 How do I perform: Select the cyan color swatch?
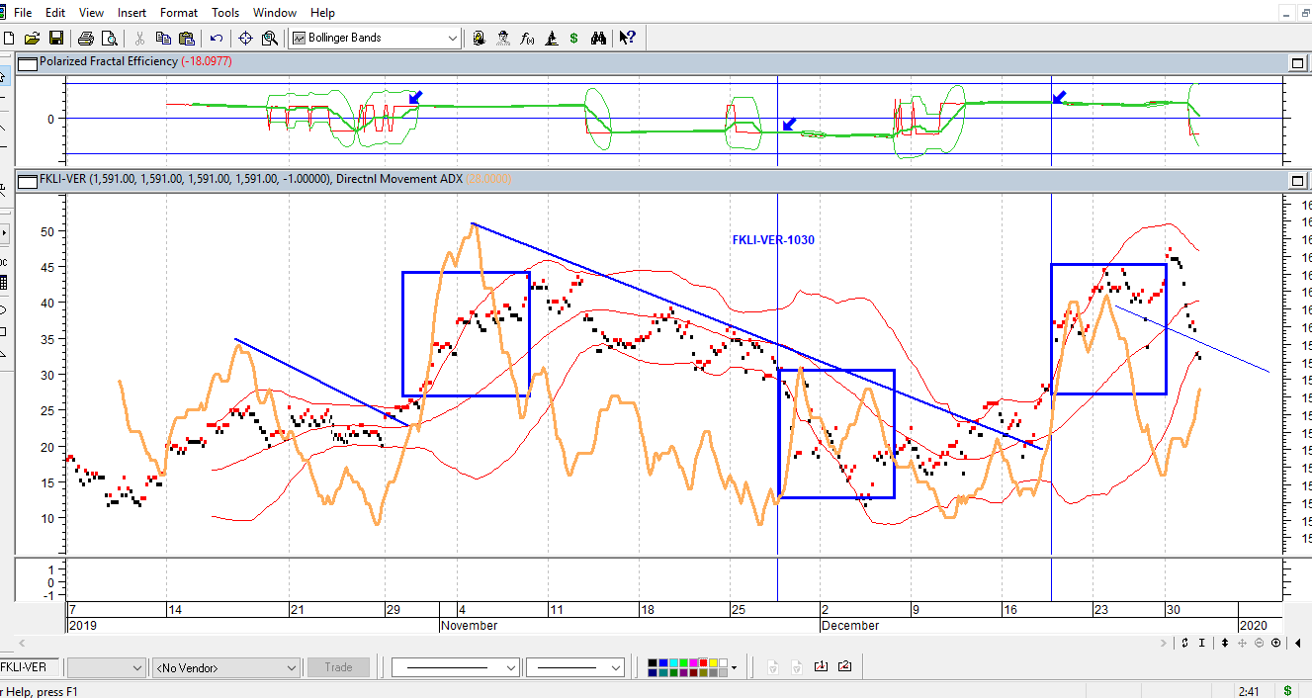tap(672, 662)
